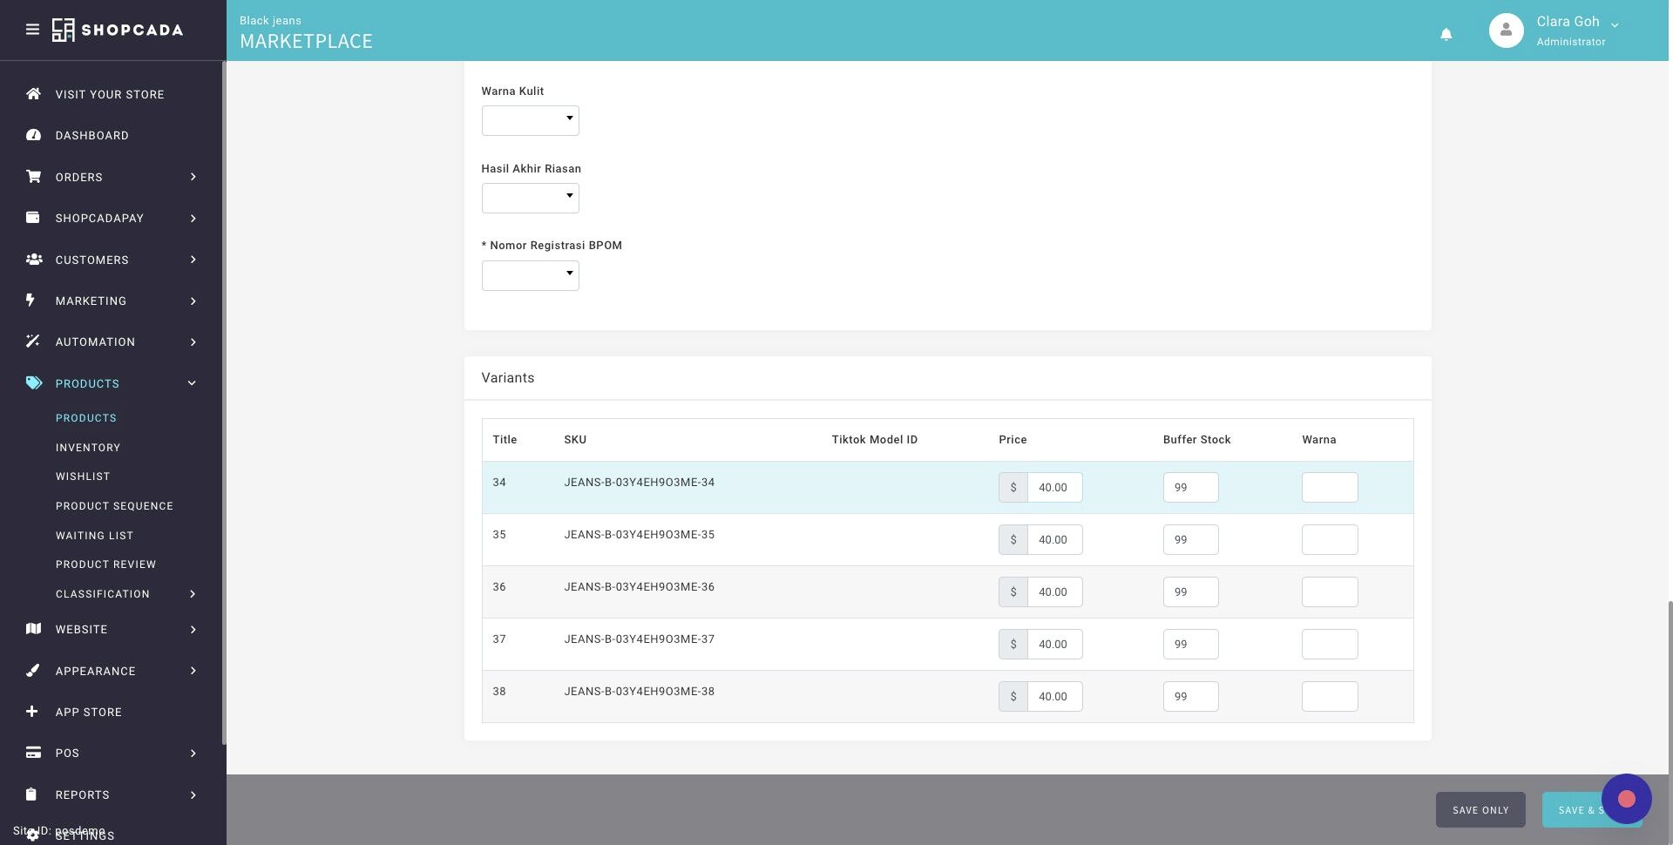Edit the price field for variant 37
Image resolution: width=1673 pixels, height=845 pixels.
click(x=1055, y=645)
